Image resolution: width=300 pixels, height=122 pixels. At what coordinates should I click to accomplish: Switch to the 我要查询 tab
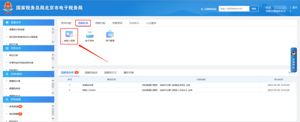[x=117, y=23]
